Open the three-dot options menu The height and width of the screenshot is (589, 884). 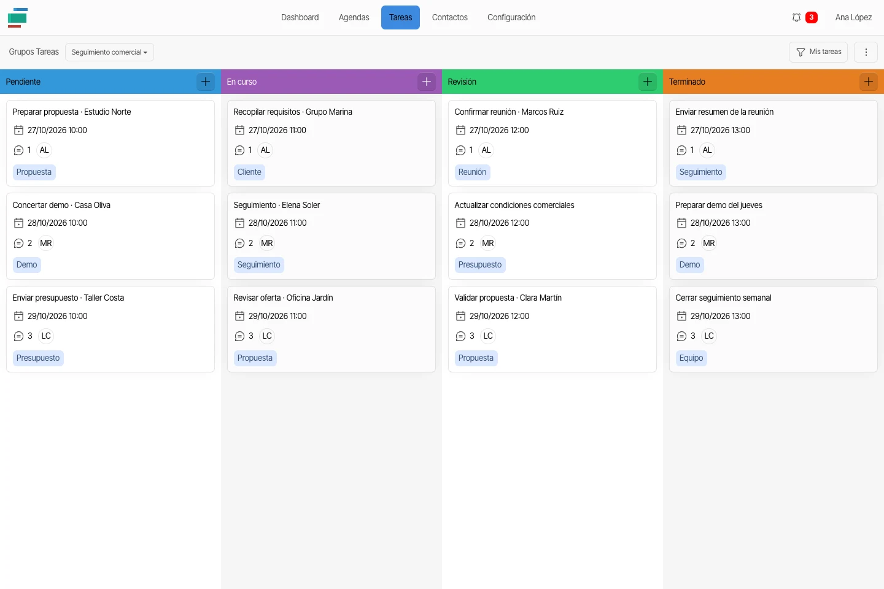pos(866,52)
